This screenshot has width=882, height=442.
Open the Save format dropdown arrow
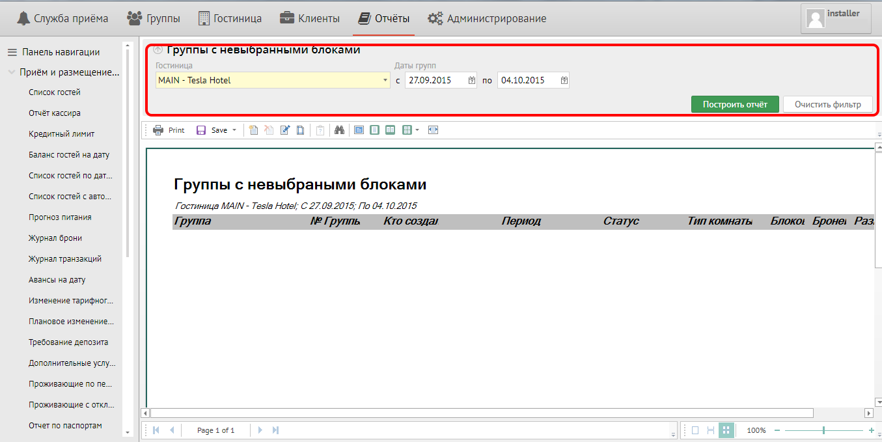pyautogui.click(x=234, y=130)
